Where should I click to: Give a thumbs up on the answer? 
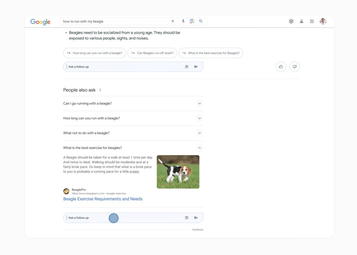tap(281, 67)
